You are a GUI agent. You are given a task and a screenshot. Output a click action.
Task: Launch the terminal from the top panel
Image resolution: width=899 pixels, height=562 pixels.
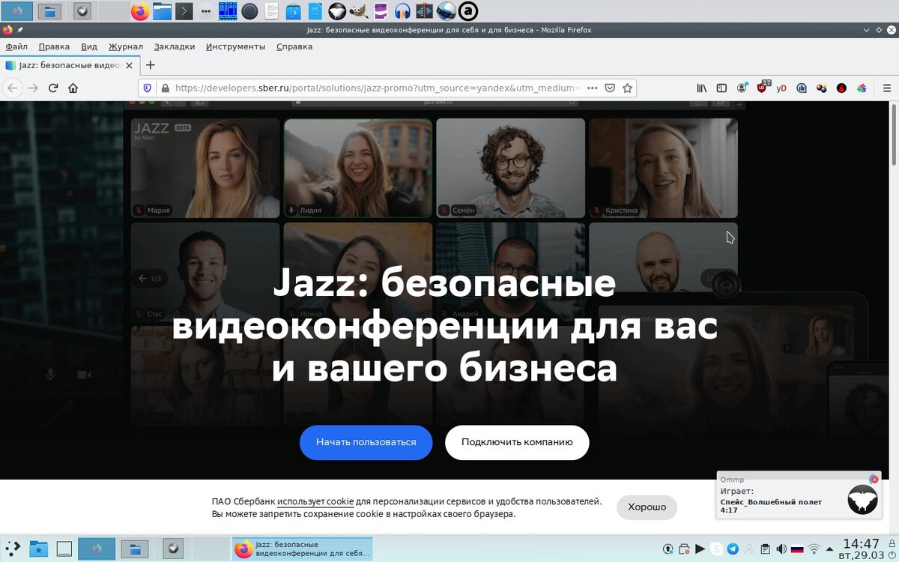pos(184,11)
